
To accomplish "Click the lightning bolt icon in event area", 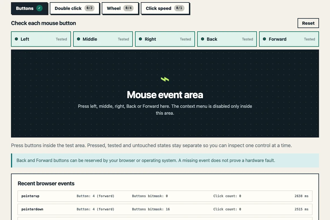I will point(165,79).
